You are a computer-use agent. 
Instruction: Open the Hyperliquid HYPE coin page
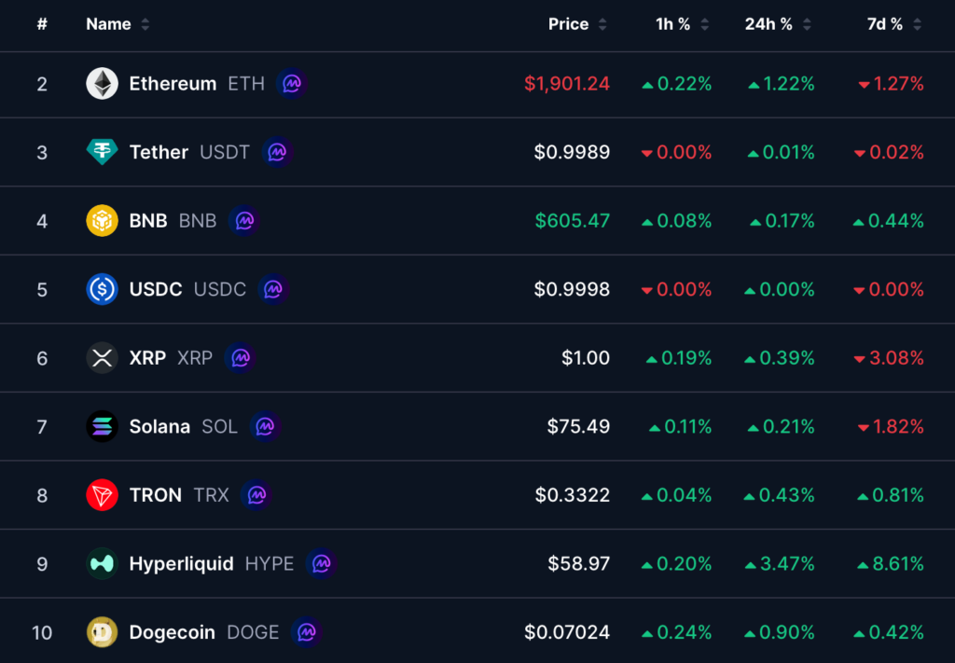point(212,564)
